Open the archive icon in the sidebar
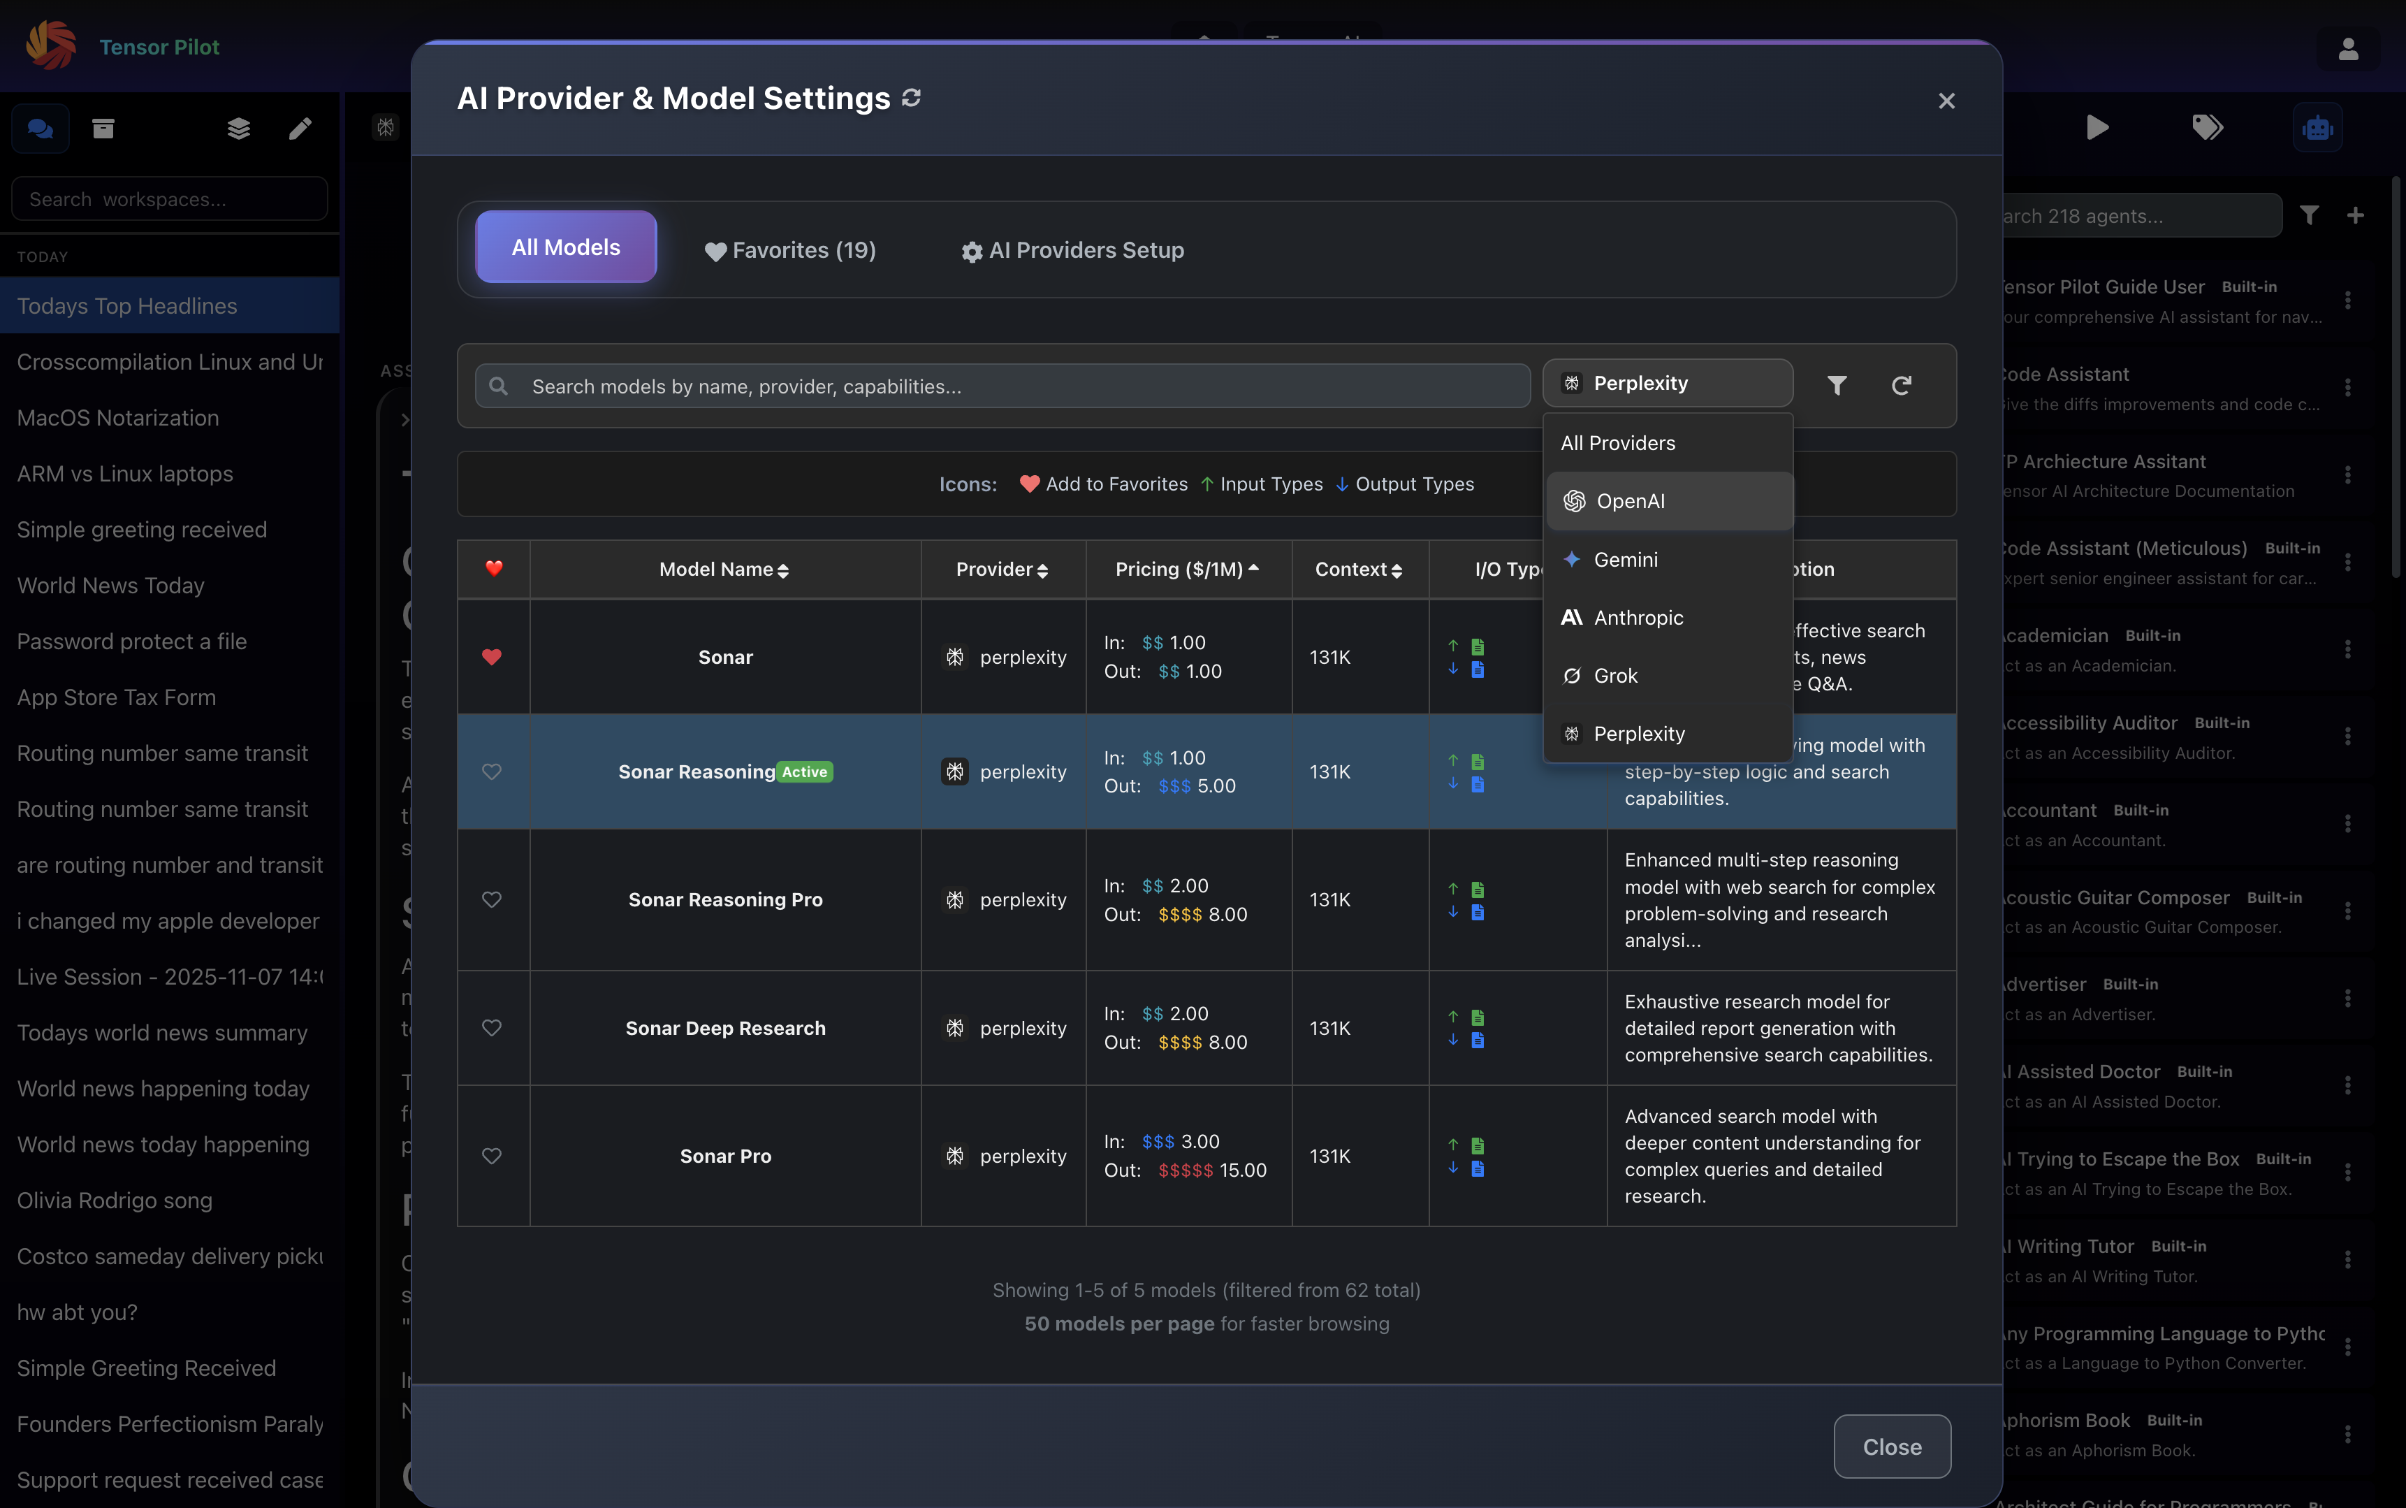The width and height of the screenshot is (2406, 1508). click(x=102, y=128)
